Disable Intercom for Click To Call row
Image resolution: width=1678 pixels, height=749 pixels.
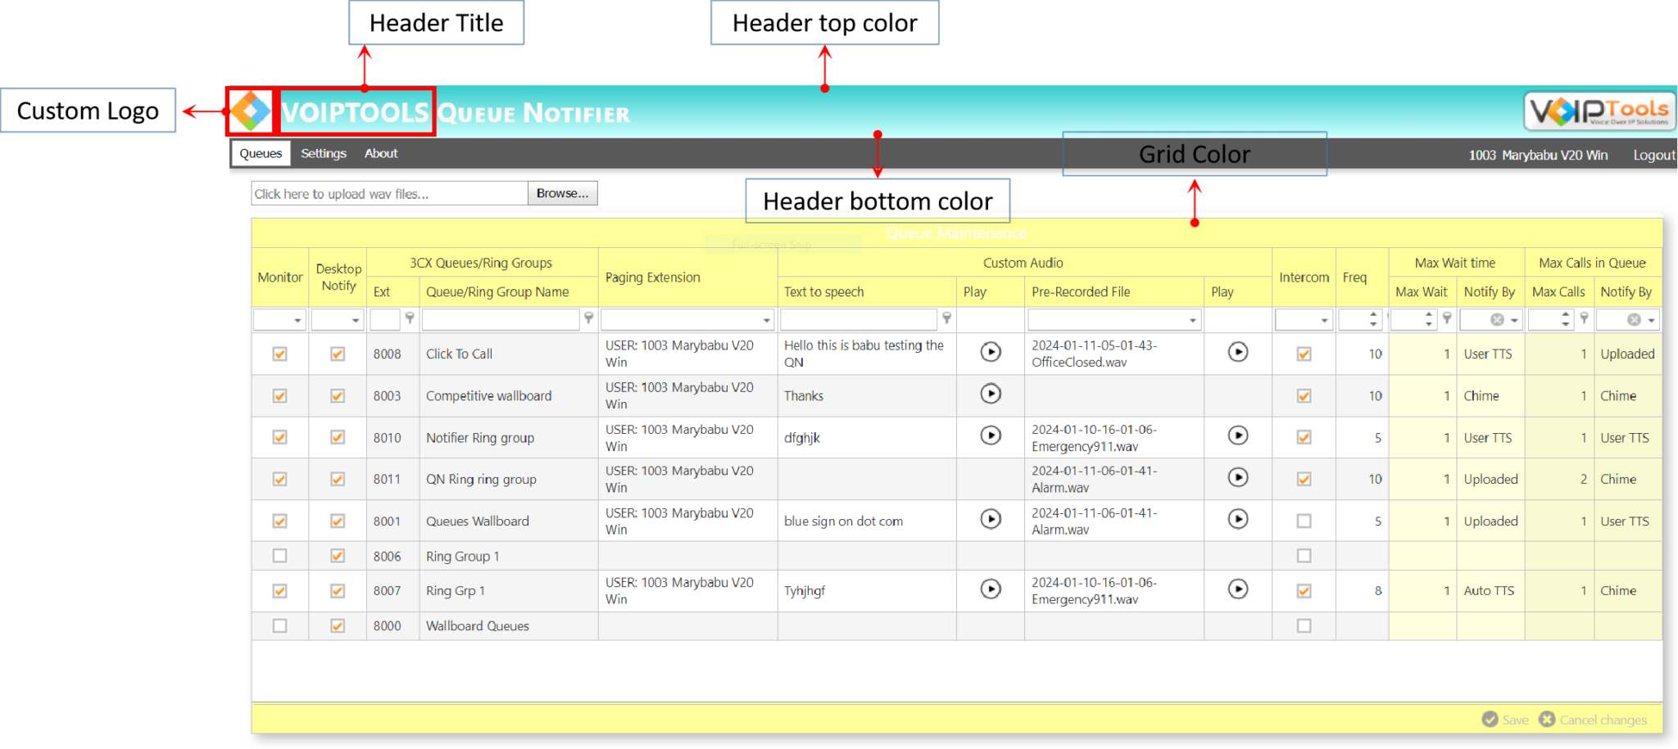1304,353
